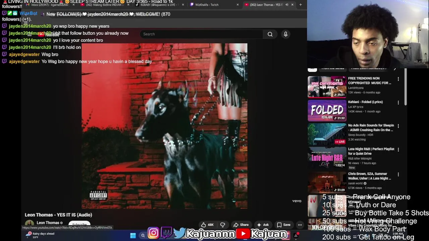The image size is (429, 241).
Task: Switch to the Gmail Inbox browser tab
Action: tap(49, 5)
